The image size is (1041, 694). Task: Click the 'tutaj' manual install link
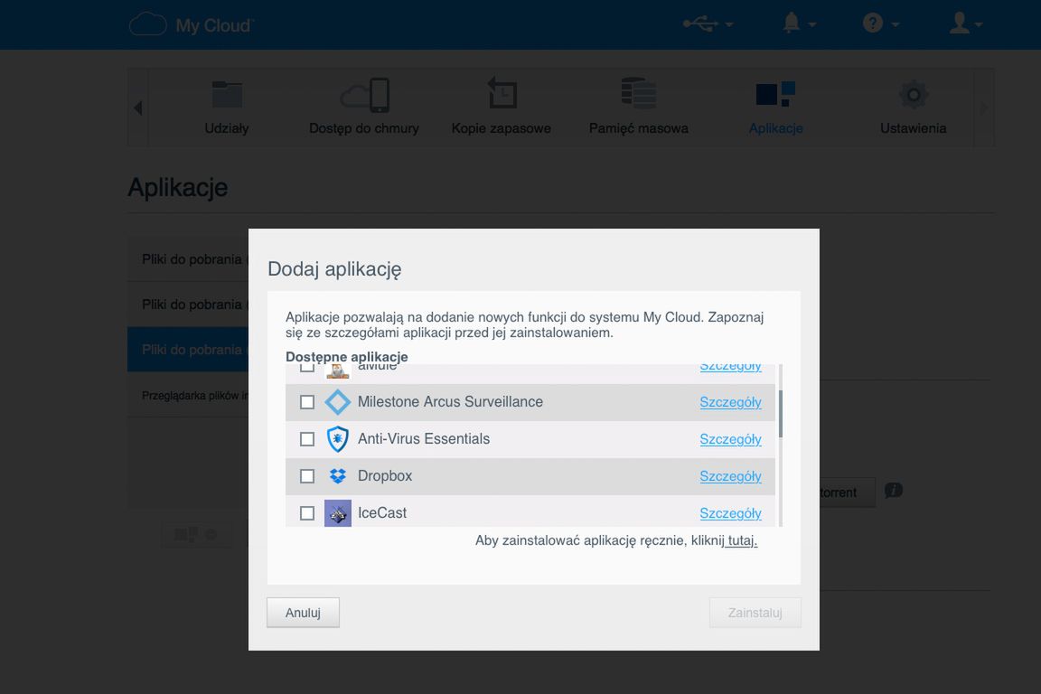tap(742, 540)
